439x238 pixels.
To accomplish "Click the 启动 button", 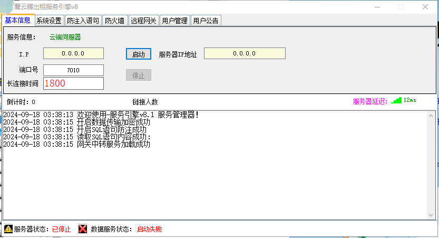I will [x=138, y=54].
